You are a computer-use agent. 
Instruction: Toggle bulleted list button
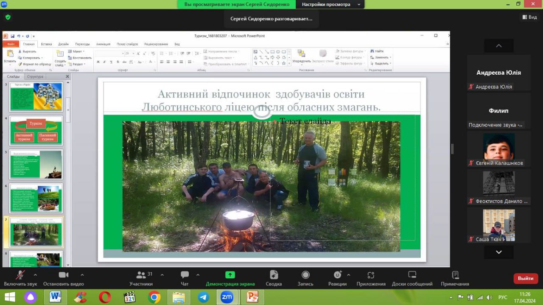(x=162, y=53)
